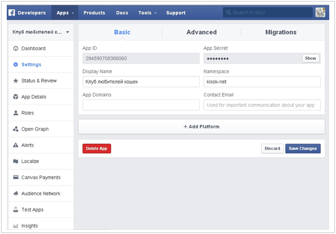Screen dimensions: 336x234
Task: Open the Alerts section
Action: point(41,145)
